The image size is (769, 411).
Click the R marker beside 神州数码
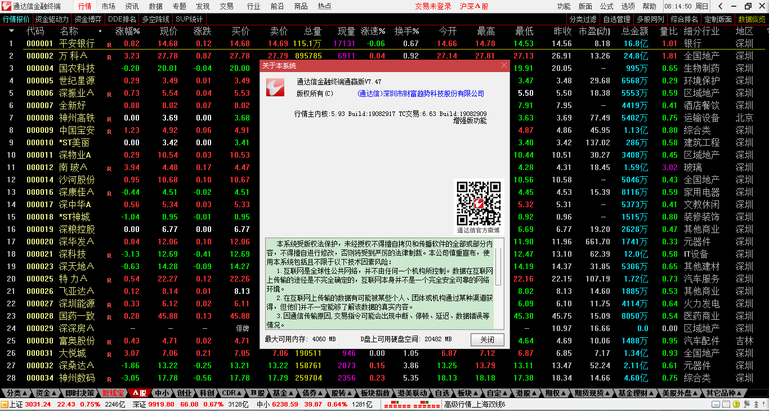click(x=109, y=379)
